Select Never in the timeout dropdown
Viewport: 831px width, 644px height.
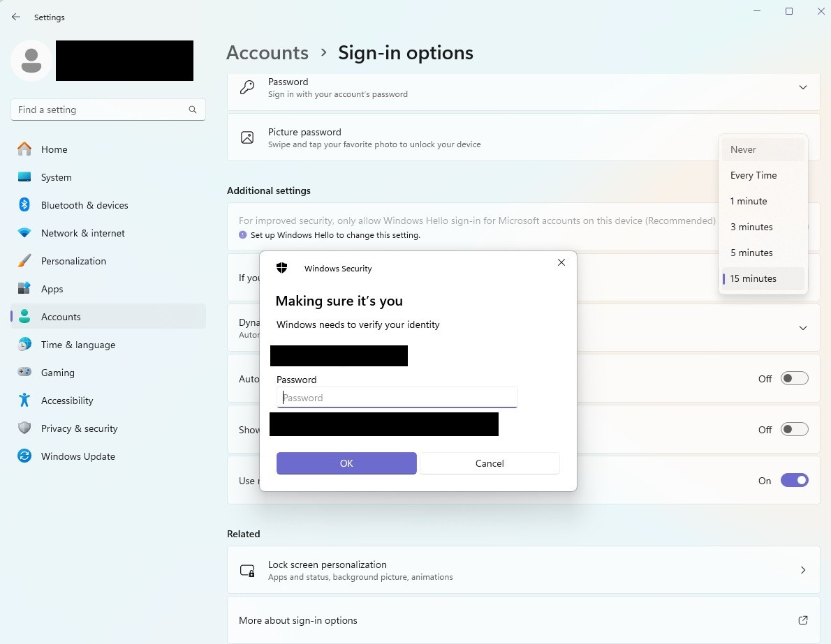pos(763,149)
